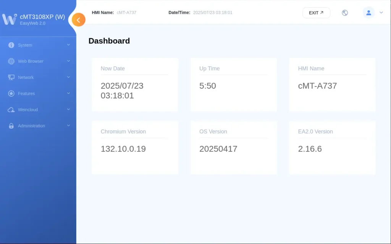Select the HMI Name card showing cMT-A737
391x244 pixels.
pos(332,84)
